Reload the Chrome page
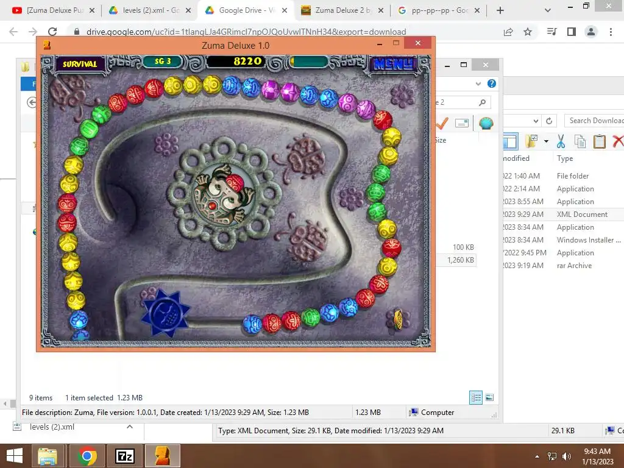Screen dimensions: 624x468 tap(52, 32)
